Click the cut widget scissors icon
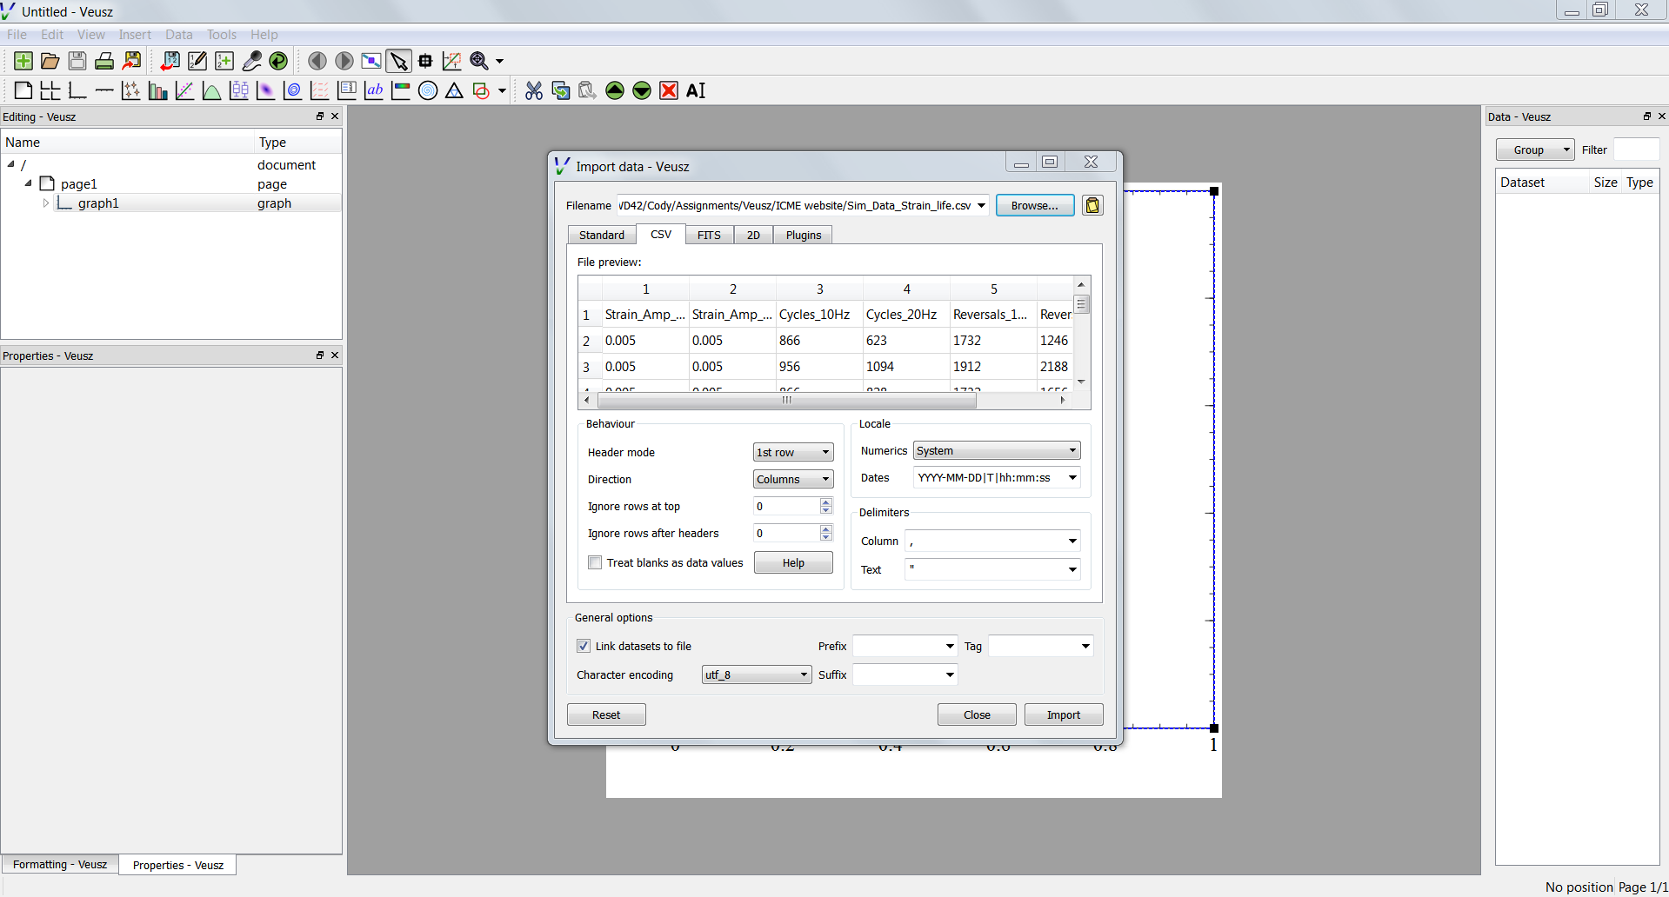The image size is (1669, 897). [534, 90]
